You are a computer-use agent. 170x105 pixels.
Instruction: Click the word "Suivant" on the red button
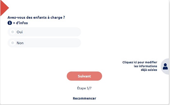[x=84, y=76]
